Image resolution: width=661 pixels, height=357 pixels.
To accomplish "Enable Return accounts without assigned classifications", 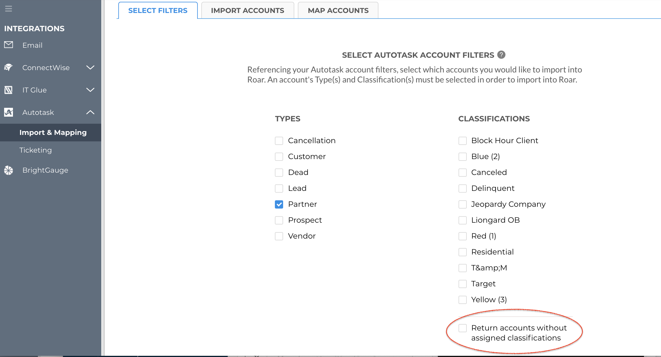I will [463, 328].
